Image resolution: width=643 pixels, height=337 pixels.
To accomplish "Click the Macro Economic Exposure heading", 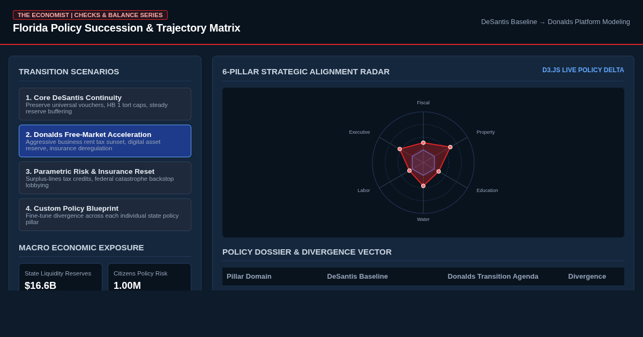I will [x=81, y=248].
